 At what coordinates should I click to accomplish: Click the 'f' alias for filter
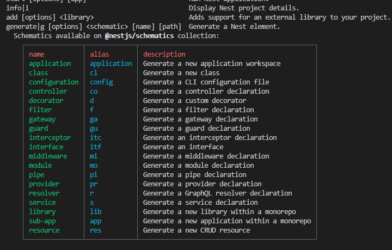[x=92, y=110]
